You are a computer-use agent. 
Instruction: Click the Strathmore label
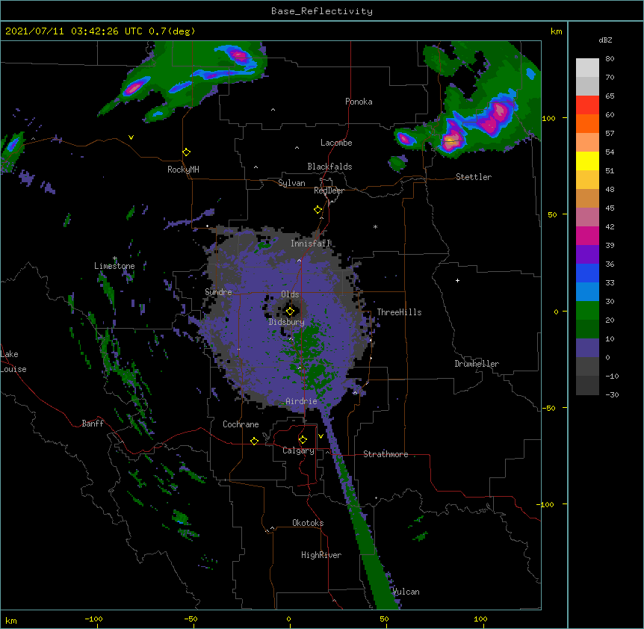tap(386, 454)
